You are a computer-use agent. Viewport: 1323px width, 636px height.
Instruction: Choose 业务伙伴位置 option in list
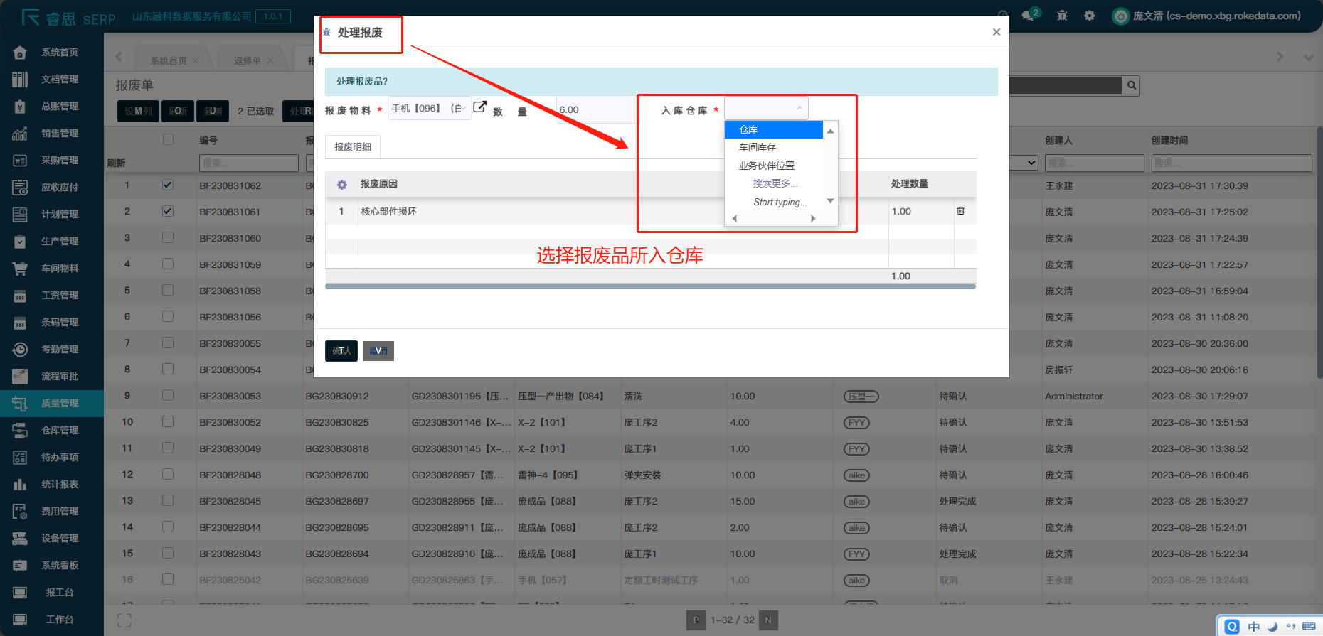pos(766,166)
